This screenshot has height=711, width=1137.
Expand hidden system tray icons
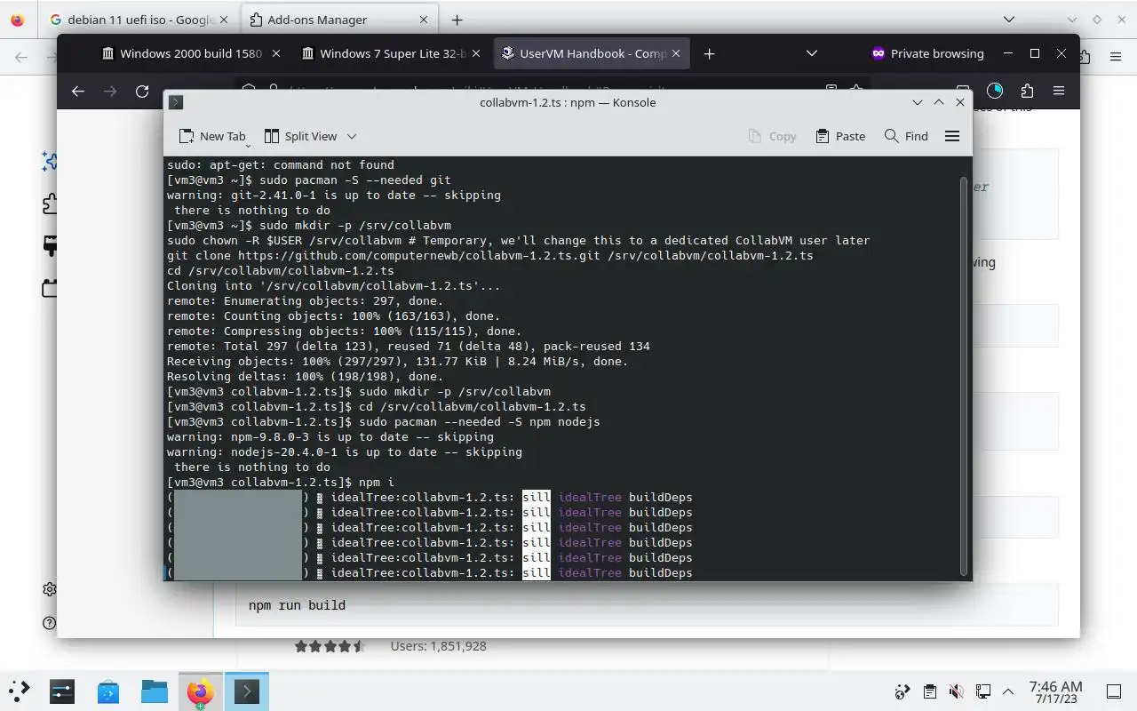[x=1008, y=691]
